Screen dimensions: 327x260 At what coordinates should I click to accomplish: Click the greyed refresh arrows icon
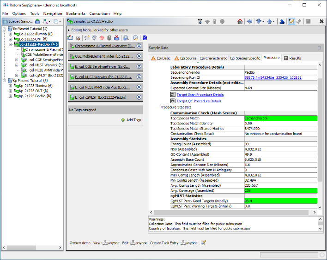click(x=299, y=21)
